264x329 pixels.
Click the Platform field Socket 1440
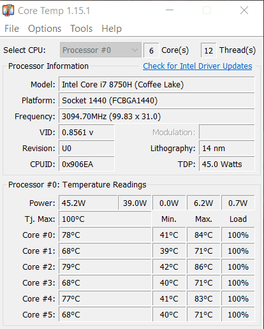(x=157, y=101)
